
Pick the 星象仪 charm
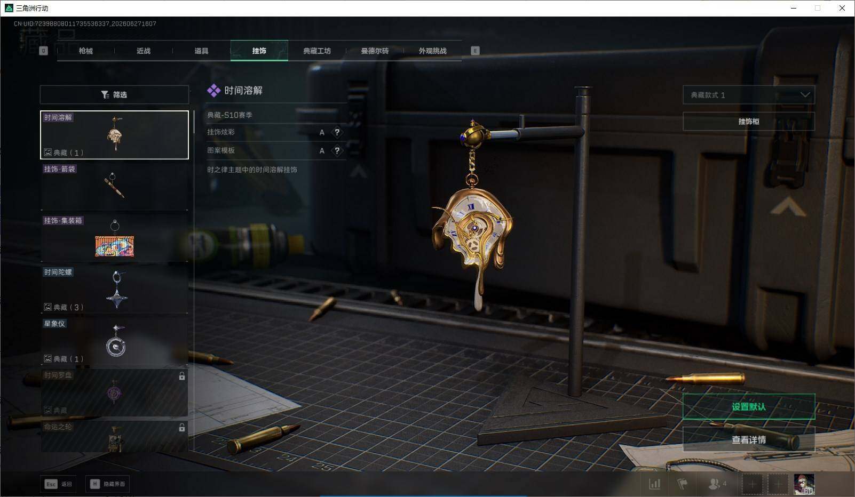(x=114, y=341)
